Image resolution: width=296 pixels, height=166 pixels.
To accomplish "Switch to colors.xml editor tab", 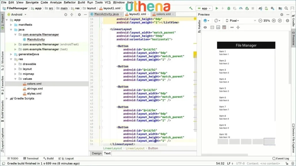I will (163, 14).
